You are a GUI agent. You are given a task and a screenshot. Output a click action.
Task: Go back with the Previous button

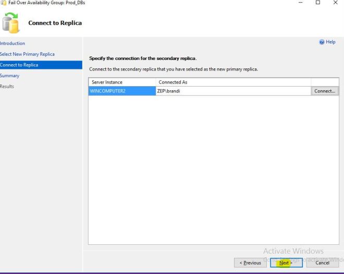(x=250, y=263)
